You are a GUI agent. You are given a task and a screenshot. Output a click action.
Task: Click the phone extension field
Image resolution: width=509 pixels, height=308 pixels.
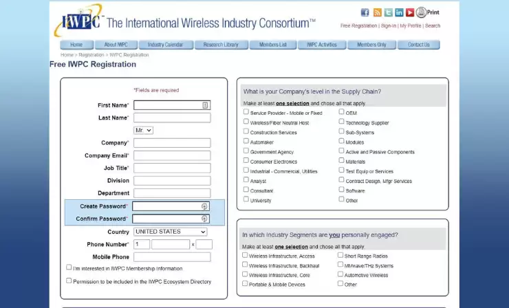pos(204,244)
